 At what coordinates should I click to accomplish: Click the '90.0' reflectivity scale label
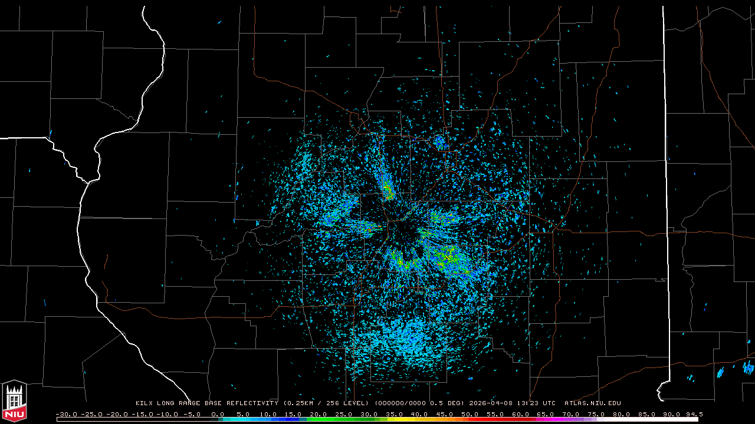pos(671,414)
